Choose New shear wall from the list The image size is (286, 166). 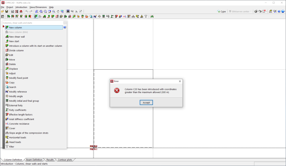17,37
